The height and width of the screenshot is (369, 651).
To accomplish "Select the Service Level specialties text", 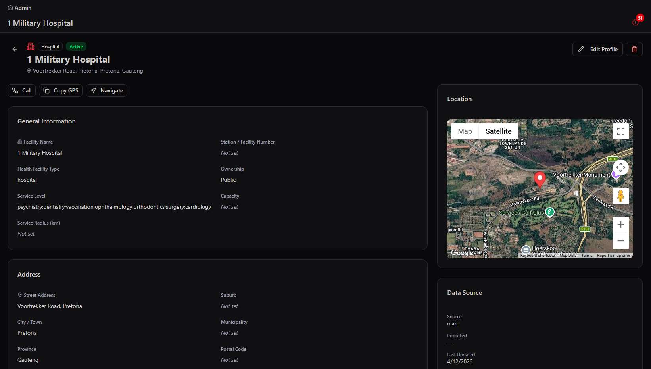I will (x=114, y=207).
